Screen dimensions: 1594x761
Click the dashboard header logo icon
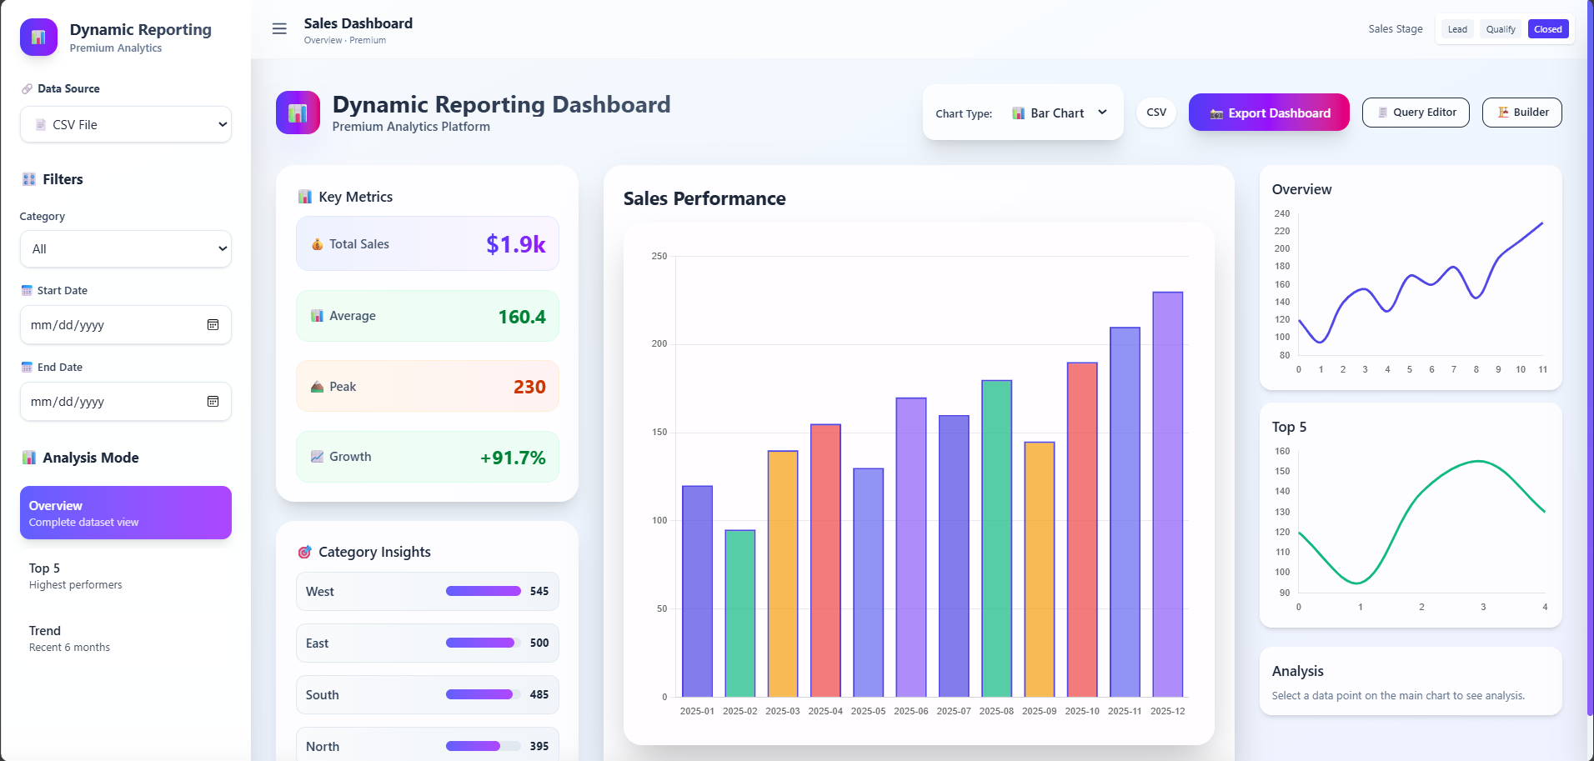pos(298,113)
